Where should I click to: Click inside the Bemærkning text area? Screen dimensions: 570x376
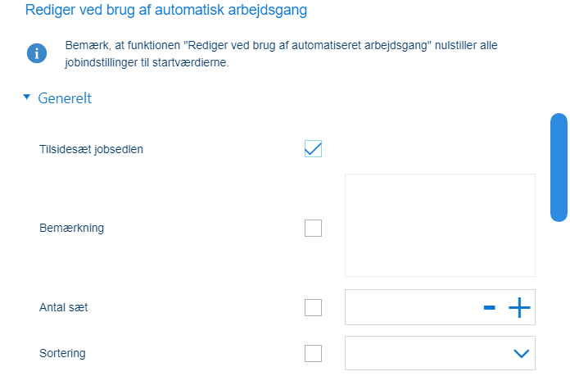tap(440, 225)
